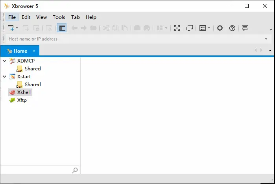Click the magnifier search icon
The height and width of the screenshot is (184, 275).
75,170
